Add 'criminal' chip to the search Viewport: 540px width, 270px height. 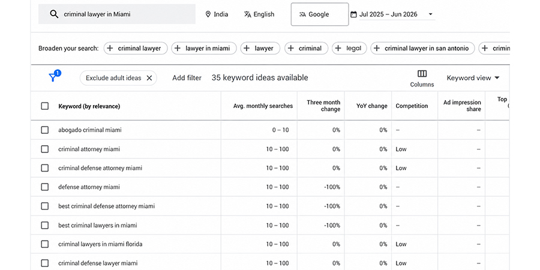[x=307, y=48]
